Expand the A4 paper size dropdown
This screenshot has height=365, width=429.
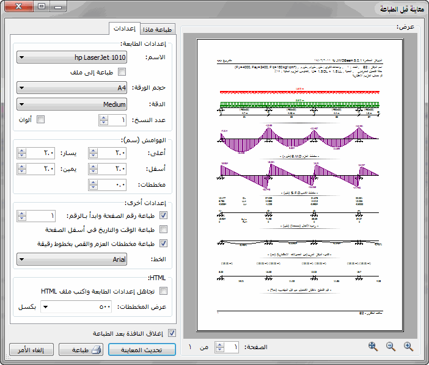click(x=73, y=88)
